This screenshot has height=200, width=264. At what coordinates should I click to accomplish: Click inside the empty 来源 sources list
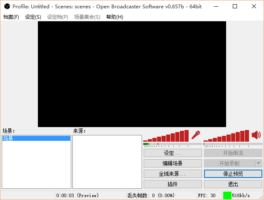[x=107, y=162]
